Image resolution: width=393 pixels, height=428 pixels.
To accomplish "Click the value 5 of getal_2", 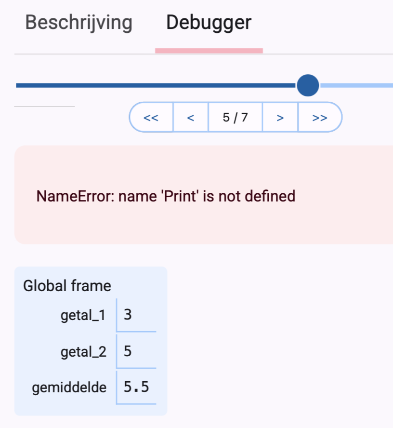I will click(x=127, y=351).
